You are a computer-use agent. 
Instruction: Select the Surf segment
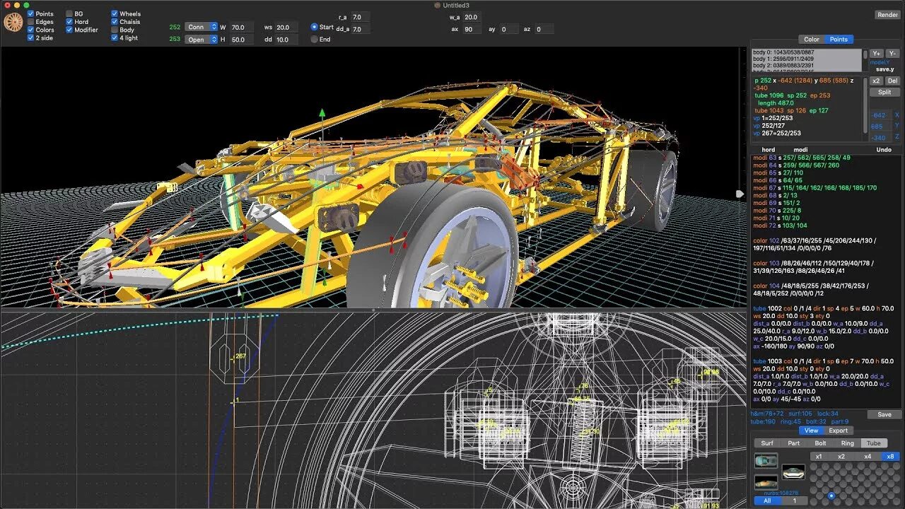767,443
